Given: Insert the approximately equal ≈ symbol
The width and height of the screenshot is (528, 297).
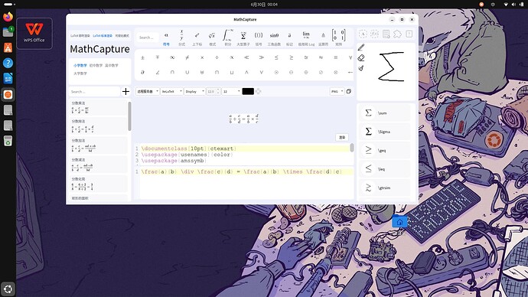Looking at the screenshot, I should (321, 57).
